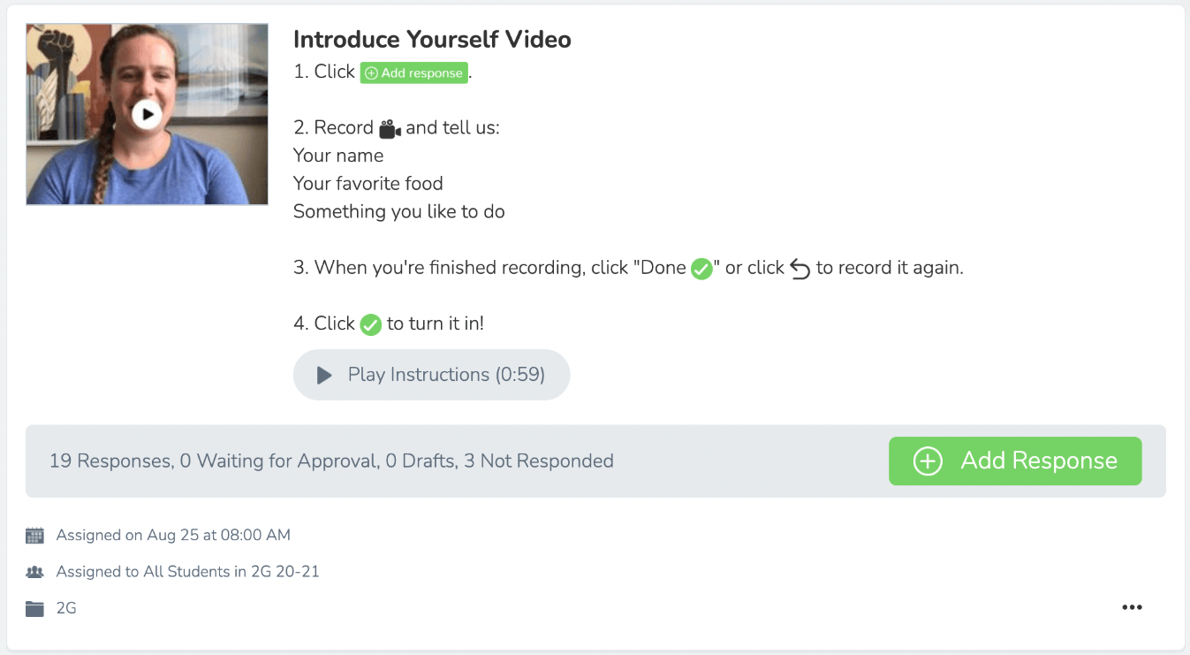The image size is (1190, 655).
Task: Click the green Done checkmark icon
Action: pos(701,269)
